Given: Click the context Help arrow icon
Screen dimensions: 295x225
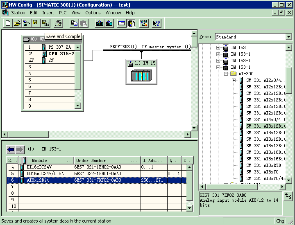Looking at the screenshot, I should point(156,23).
